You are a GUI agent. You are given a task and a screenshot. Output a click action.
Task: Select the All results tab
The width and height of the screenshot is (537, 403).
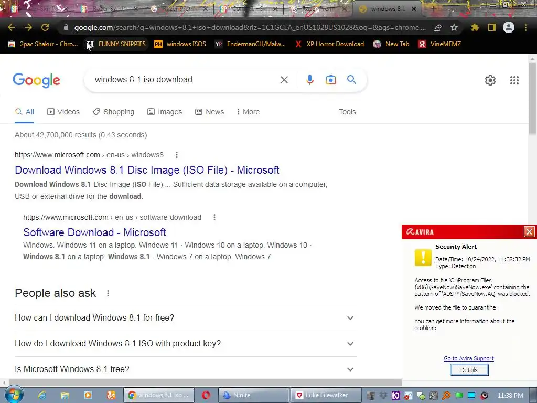24,112
